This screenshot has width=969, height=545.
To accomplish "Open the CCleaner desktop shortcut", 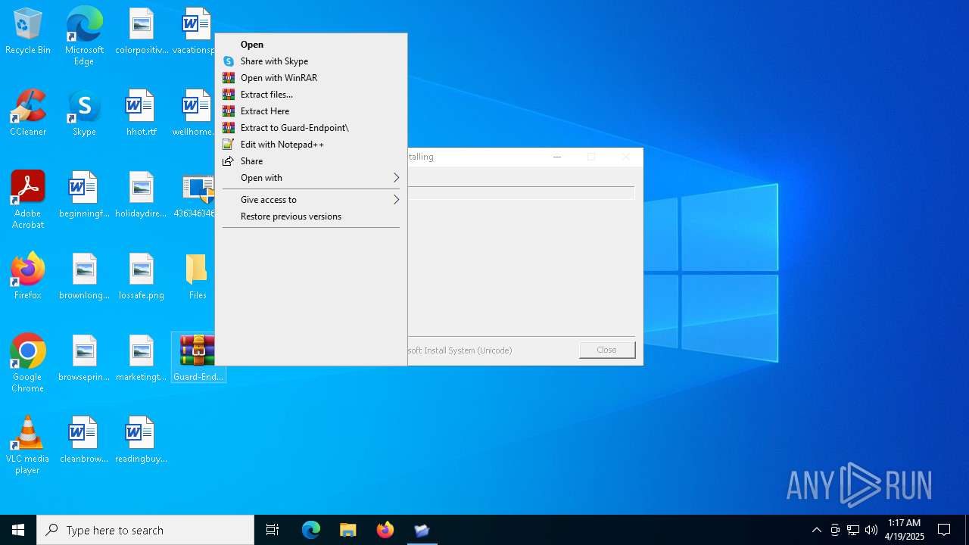I will pyautogui.click(x=28, y=114).
